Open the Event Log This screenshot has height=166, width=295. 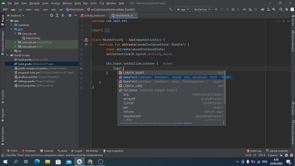coord(254,151)
